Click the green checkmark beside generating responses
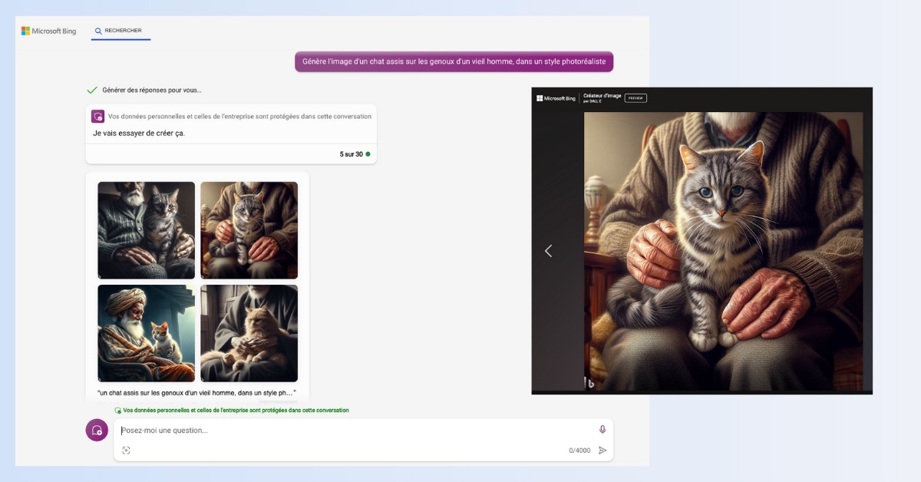Screen dimensions: 921x482 (x=92, y=90)
